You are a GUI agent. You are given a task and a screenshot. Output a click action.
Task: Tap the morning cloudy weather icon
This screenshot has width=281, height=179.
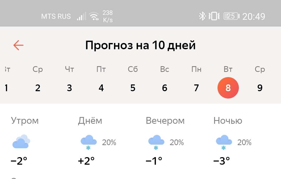click(21, 142)
